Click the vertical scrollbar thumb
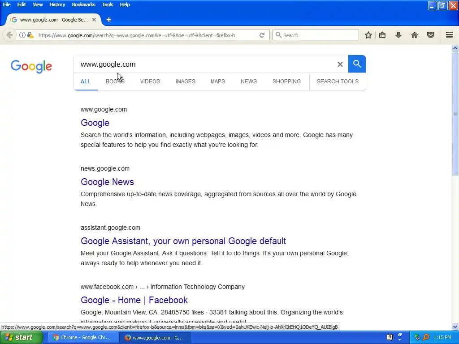This screenshot has height=344, width=459. pyautogui.click(x=455, y=114)
